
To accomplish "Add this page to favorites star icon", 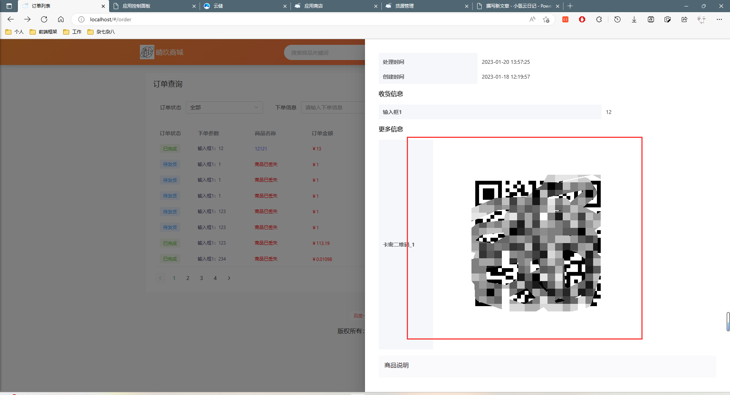I will coord(546,19).
